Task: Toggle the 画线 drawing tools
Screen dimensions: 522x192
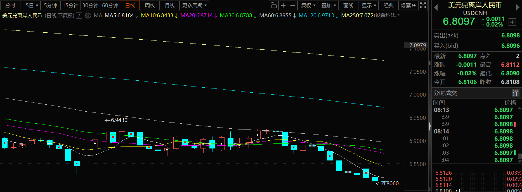Action: pos(348,5)
